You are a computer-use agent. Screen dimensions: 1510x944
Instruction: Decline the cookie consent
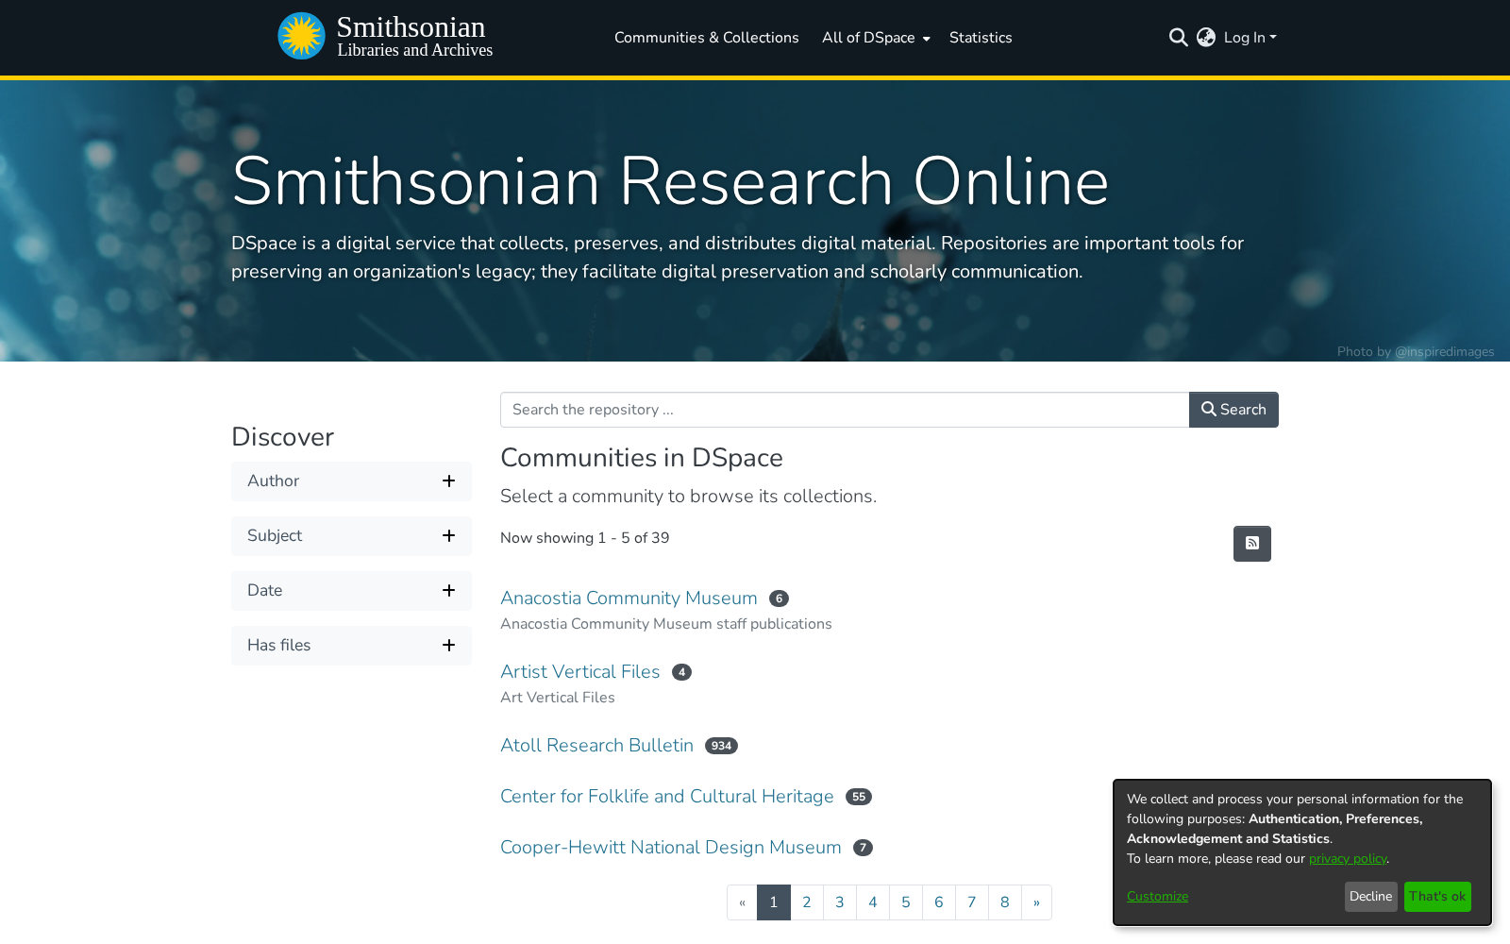[1371, 897]
